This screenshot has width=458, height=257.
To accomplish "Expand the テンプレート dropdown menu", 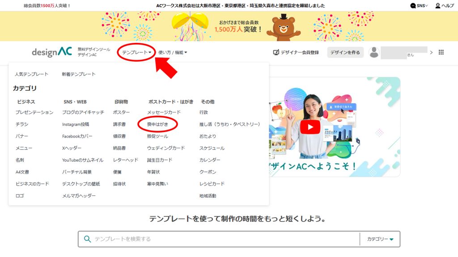I will click(136, 52).
